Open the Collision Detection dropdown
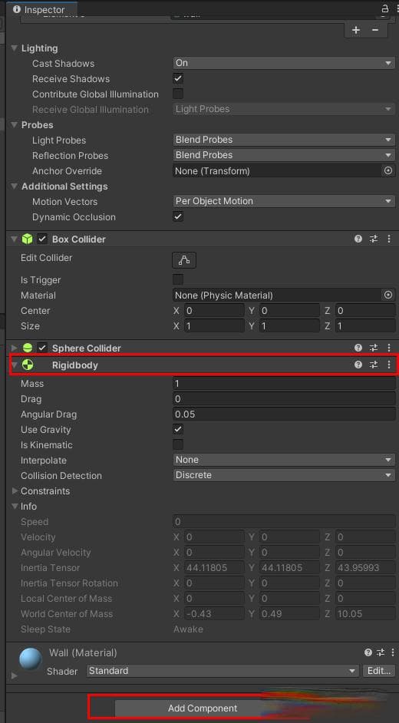The height and width of the screenshot is (723, 399). tap(284, 475)
